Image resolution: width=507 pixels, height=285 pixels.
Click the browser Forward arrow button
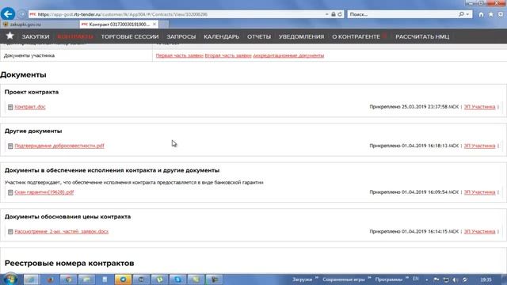point(21,14)
